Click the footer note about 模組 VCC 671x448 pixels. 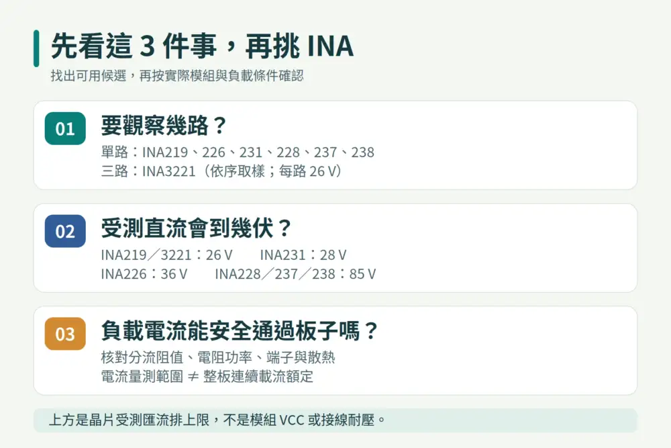(217, 420)
